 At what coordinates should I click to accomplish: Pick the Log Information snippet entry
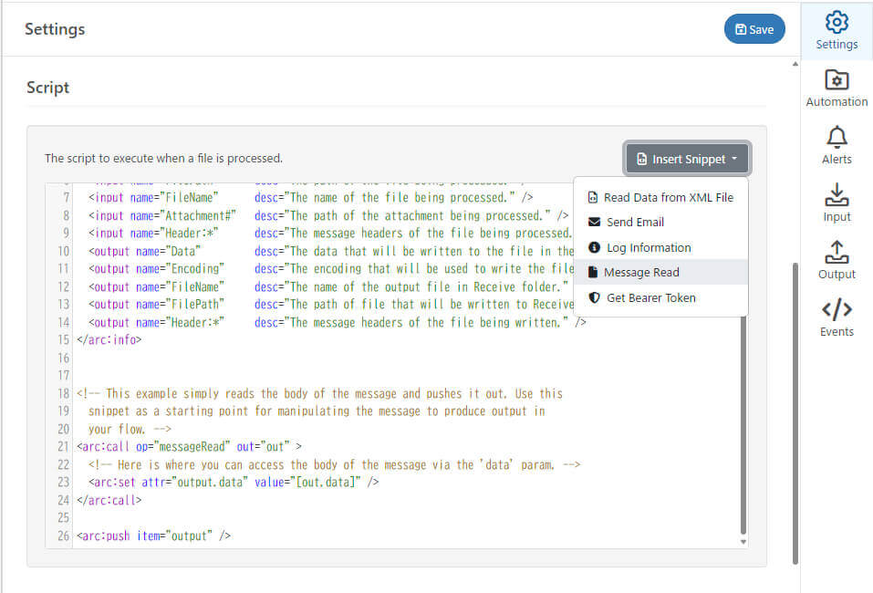pos(649,247)
